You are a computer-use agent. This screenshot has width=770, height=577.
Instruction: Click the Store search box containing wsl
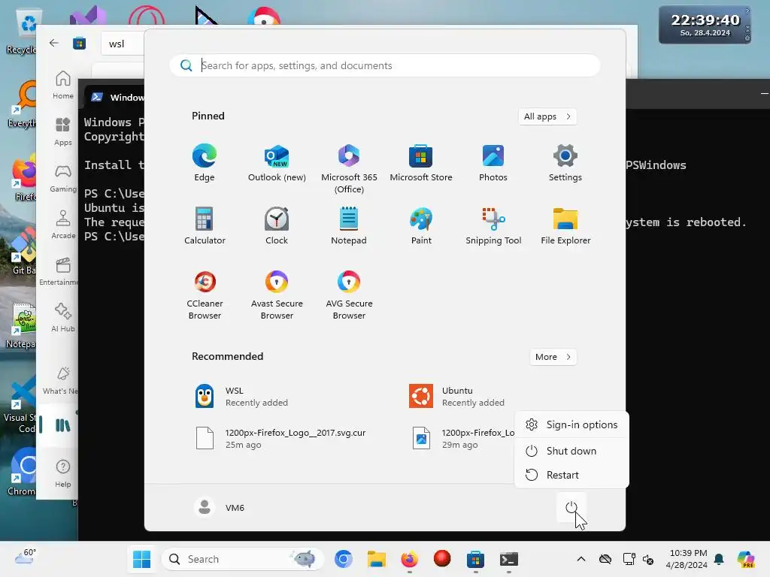123,44
